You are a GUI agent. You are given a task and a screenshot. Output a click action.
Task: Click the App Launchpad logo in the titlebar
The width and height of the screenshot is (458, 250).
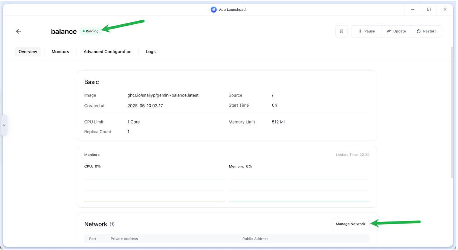click(214, 9)
